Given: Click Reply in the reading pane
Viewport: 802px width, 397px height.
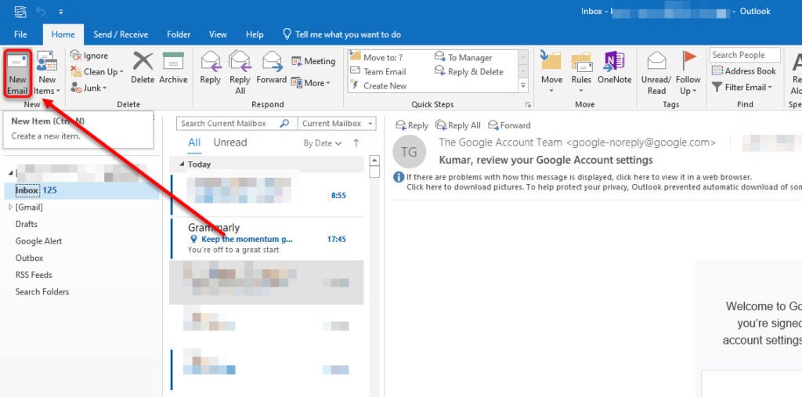Looking at the screenshot, I should [x=412, y=125].
